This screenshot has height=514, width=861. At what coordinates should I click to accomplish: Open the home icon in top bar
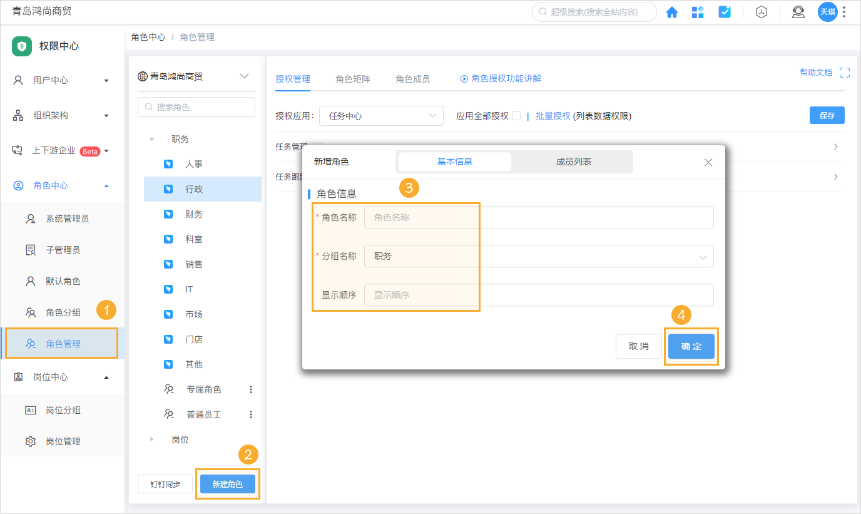672,12
